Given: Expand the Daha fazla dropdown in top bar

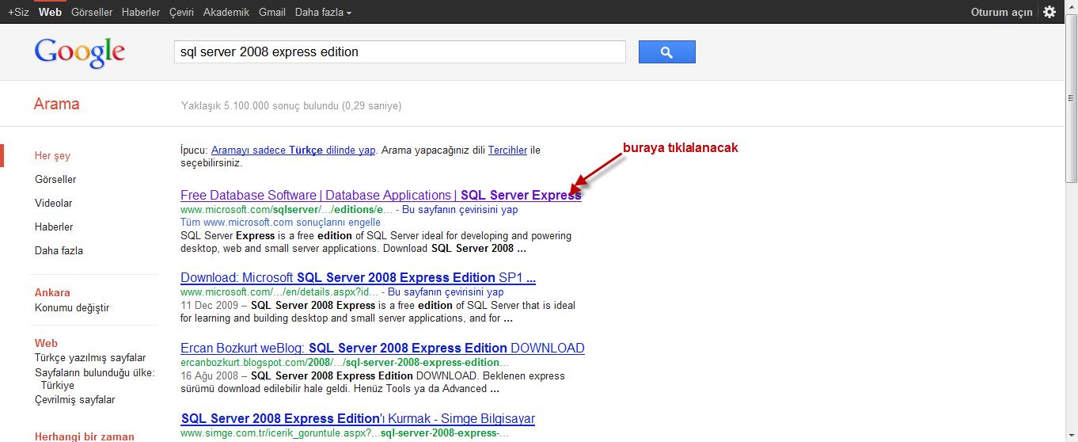Looking at the screenshot, I should [323, 12].
